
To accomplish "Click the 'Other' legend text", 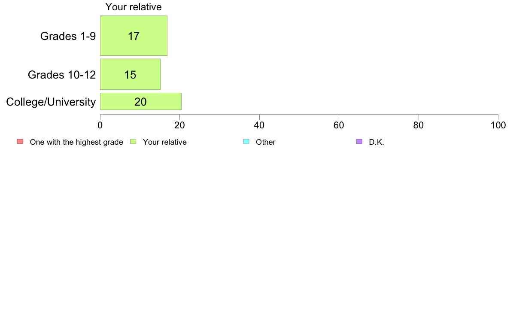I will [266, 142].
